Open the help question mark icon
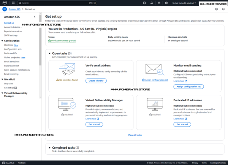 tap(159, 3)
